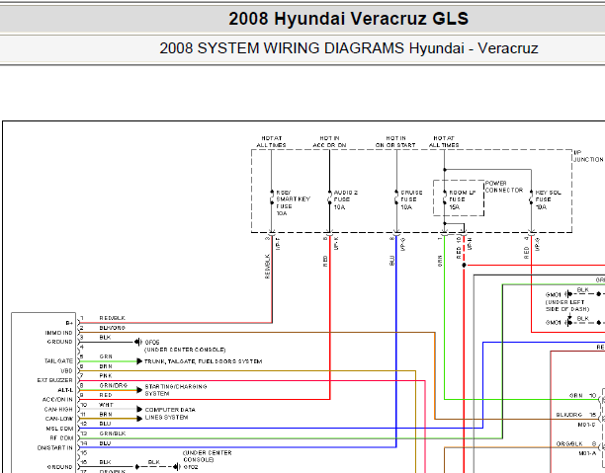Click the "CAN-HIGH" pin label
This screenshot has width=605, height=473.
coord(58,410)
